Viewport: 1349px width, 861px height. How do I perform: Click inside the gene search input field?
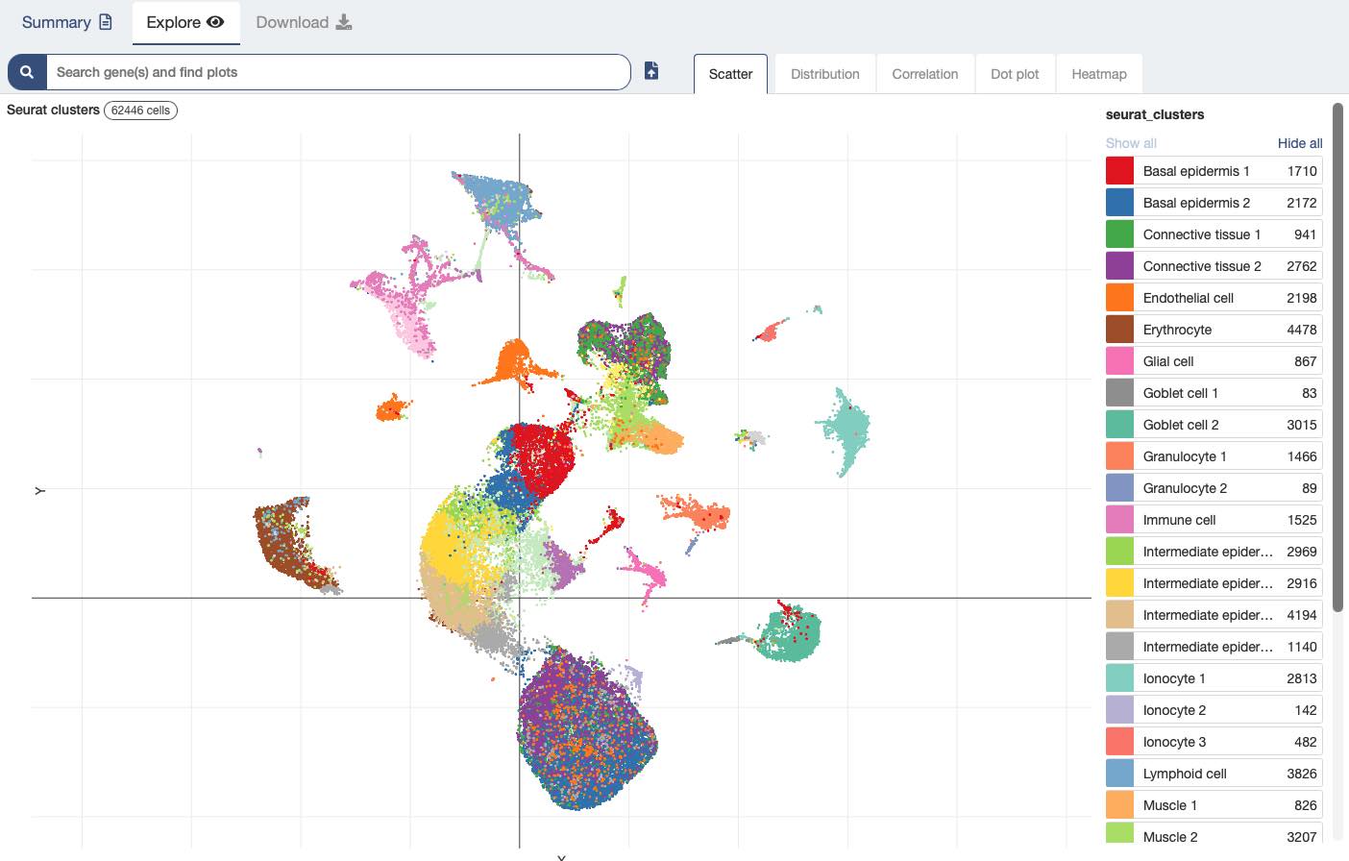click(336, 71)
